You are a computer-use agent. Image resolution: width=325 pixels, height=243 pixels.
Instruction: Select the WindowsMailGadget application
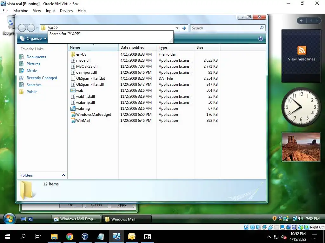click(x=94, y=115)
